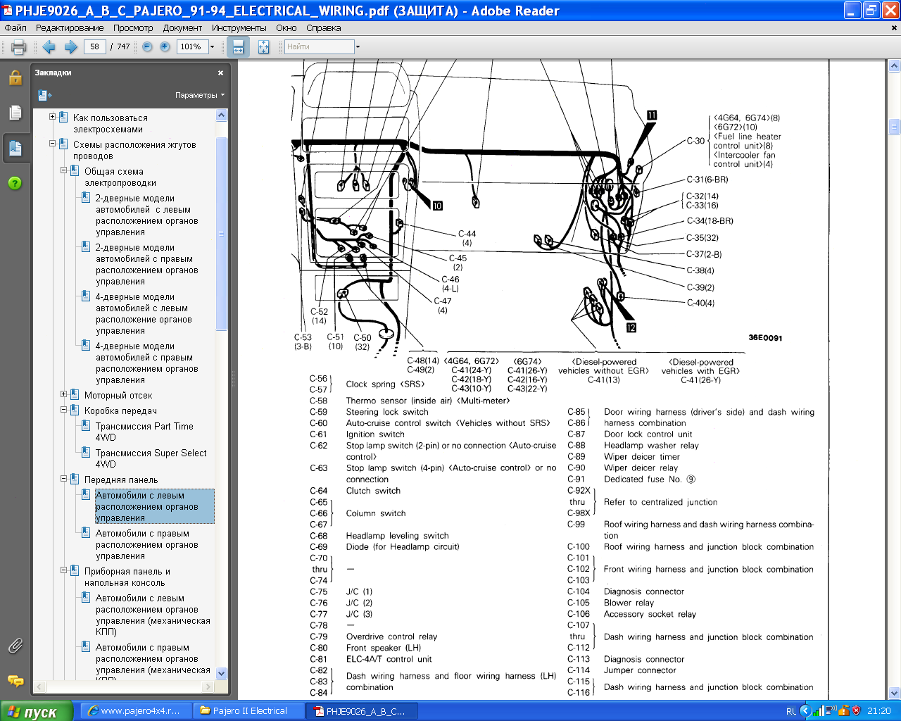Open the security padlock panel
Screen dimensions: 901x721
(x=15, y=77)
